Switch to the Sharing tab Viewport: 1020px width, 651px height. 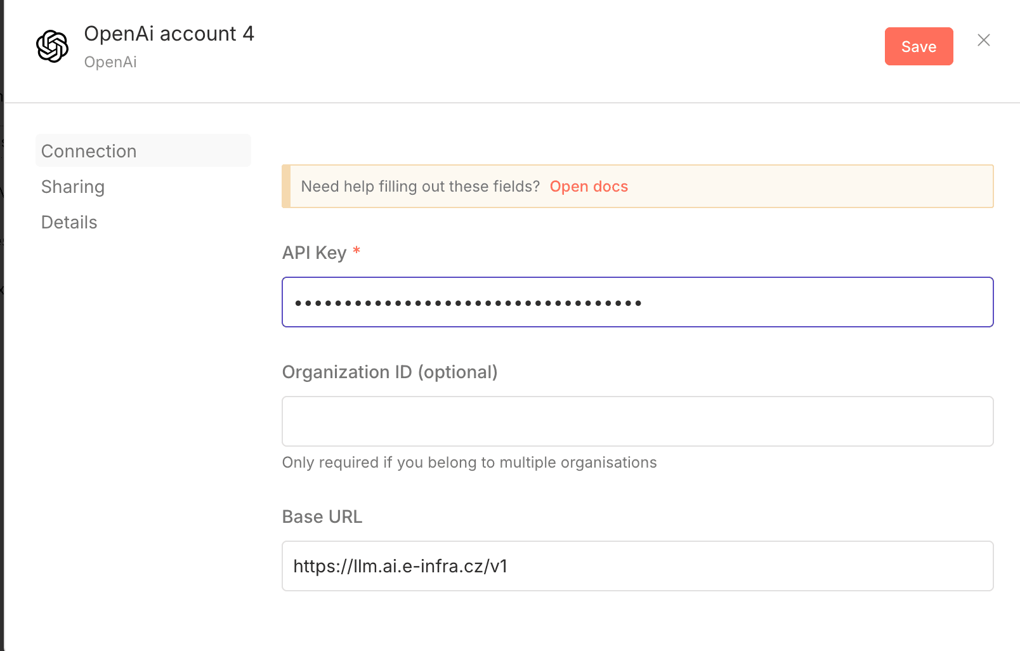(73, 187)
